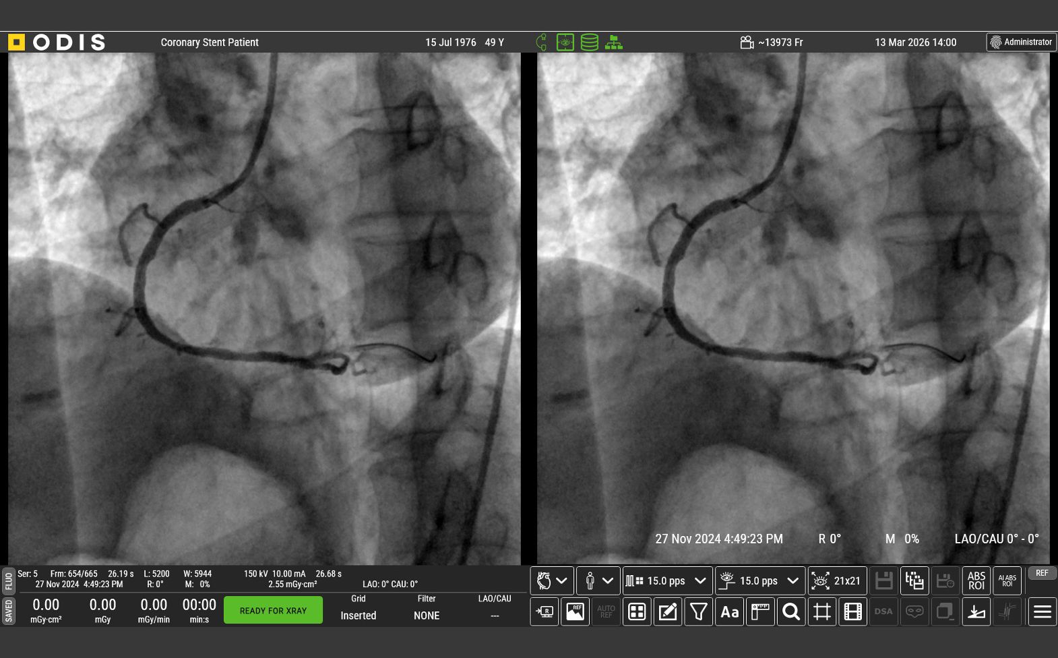Open the hamburger main menu
The image size is (1058, 658).
[1043, 611]
